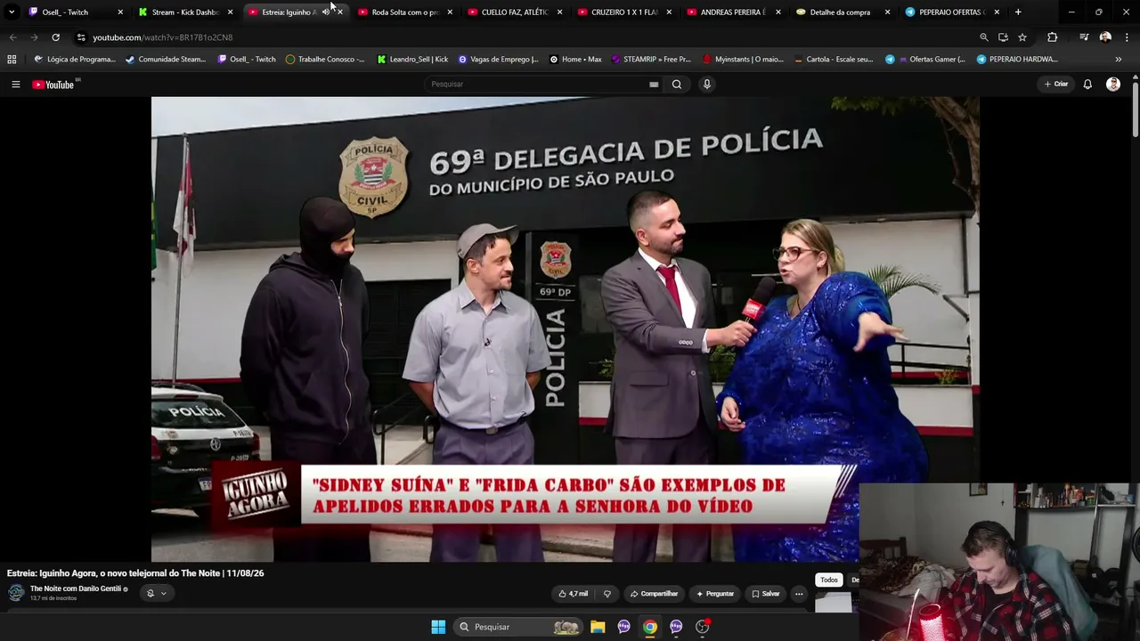Click the YouTube Pesquisar search field
Screen dimensions: 1140x641
(538, 85)
